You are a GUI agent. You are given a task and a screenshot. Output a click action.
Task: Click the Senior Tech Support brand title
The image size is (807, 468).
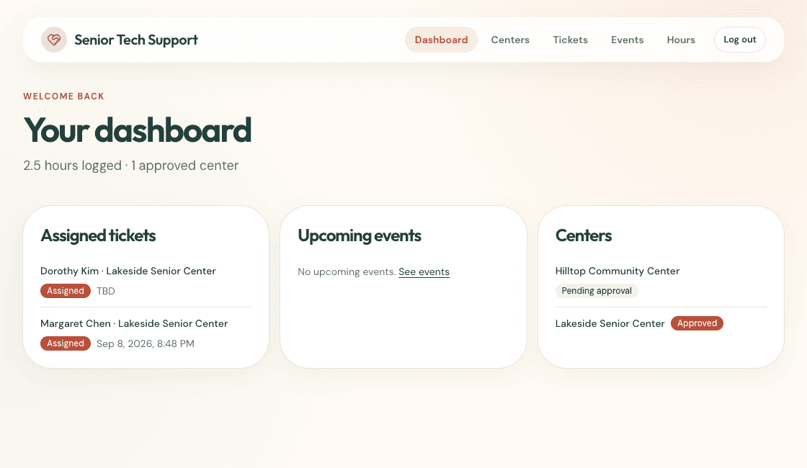[136, 40]
